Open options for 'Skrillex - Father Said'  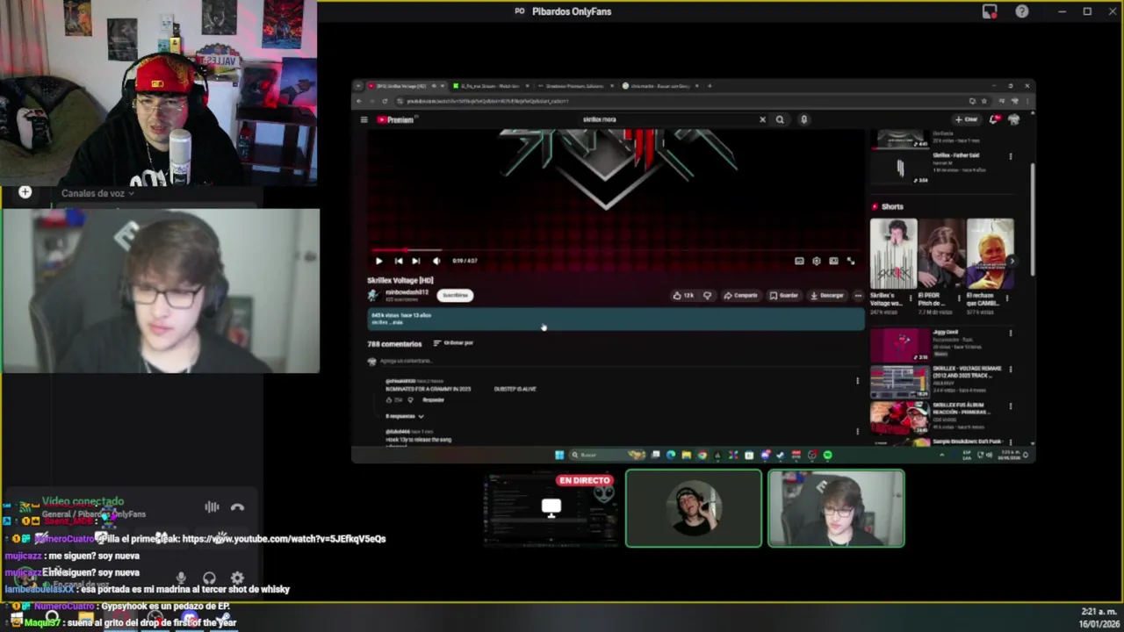(x=1010, y=156)
